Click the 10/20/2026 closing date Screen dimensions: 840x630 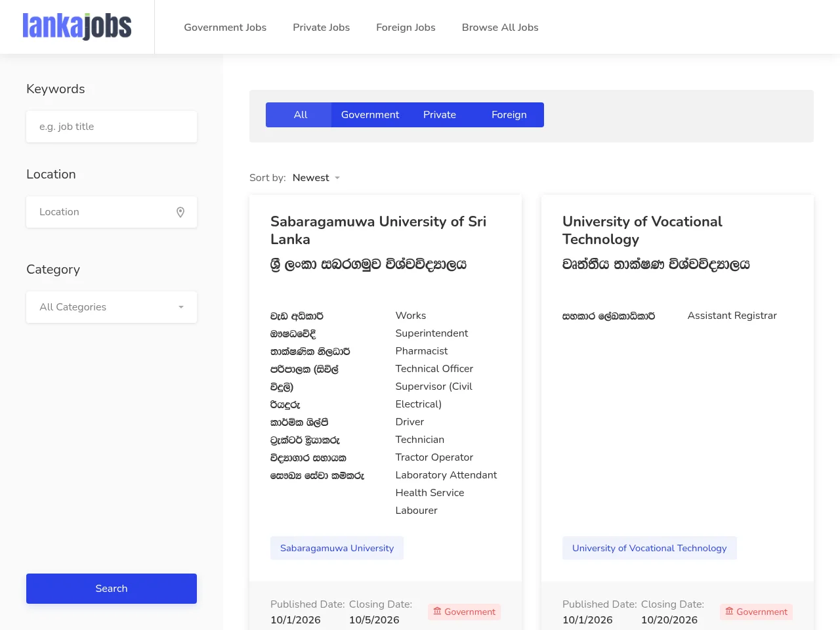669,620
